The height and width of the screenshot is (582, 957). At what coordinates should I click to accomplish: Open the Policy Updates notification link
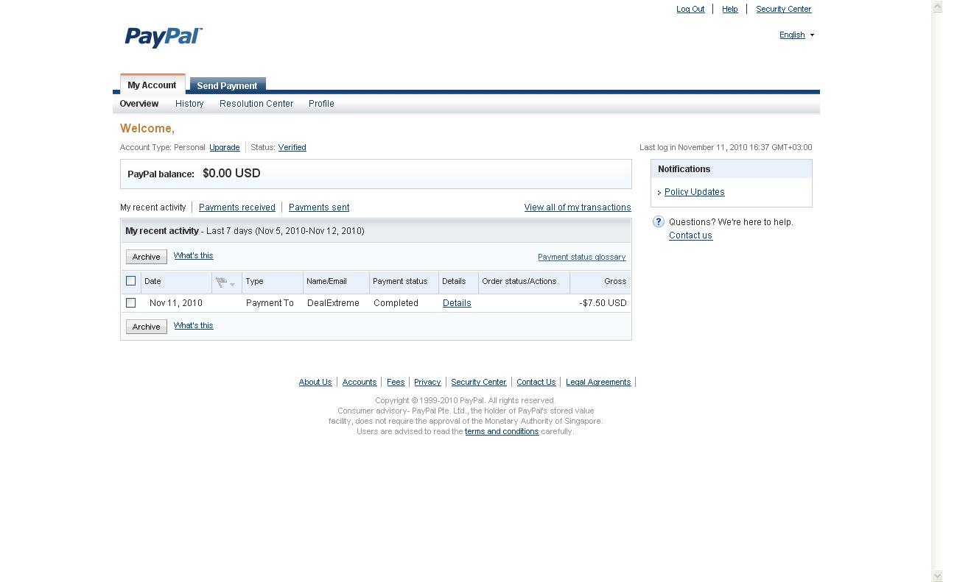click(x=695, y=192)
